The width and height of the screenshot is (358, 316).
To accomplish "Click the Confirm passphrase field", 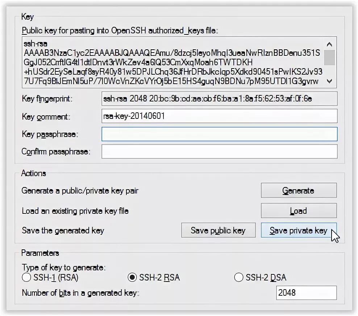I will coord(220,151).
